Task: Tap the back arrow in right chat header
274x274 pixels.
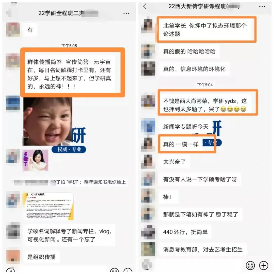Action: (x=145, y=6)
